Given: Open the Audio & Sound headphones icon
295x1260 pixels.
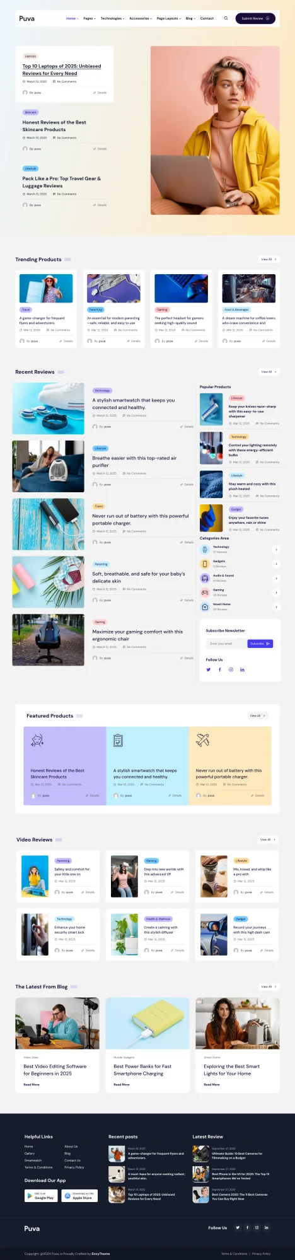Looking at the screenshot, I should (204, 578).
